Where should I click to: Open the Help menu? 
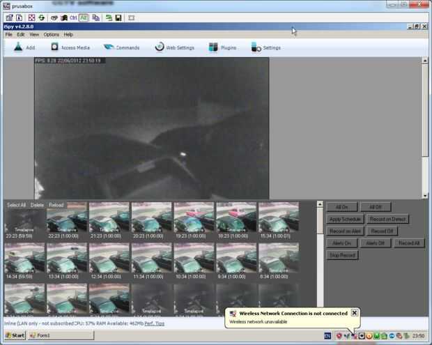pos(68,34)
